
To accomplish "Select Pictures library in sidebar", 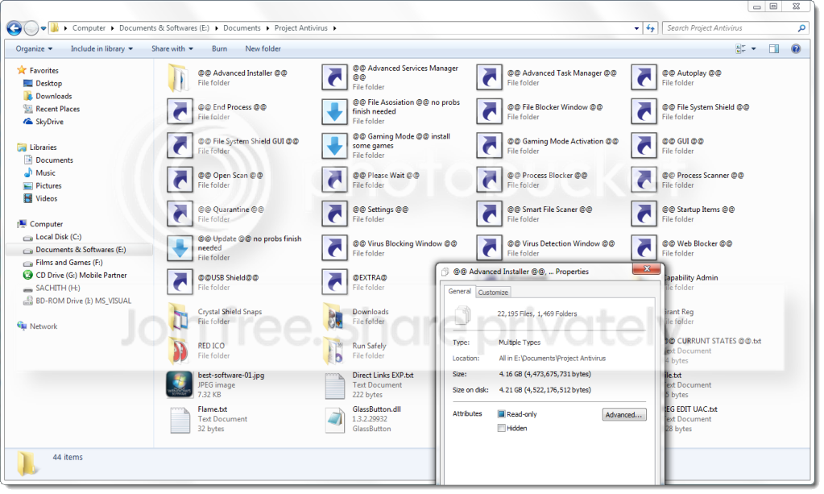I will (x=48, y=185).
